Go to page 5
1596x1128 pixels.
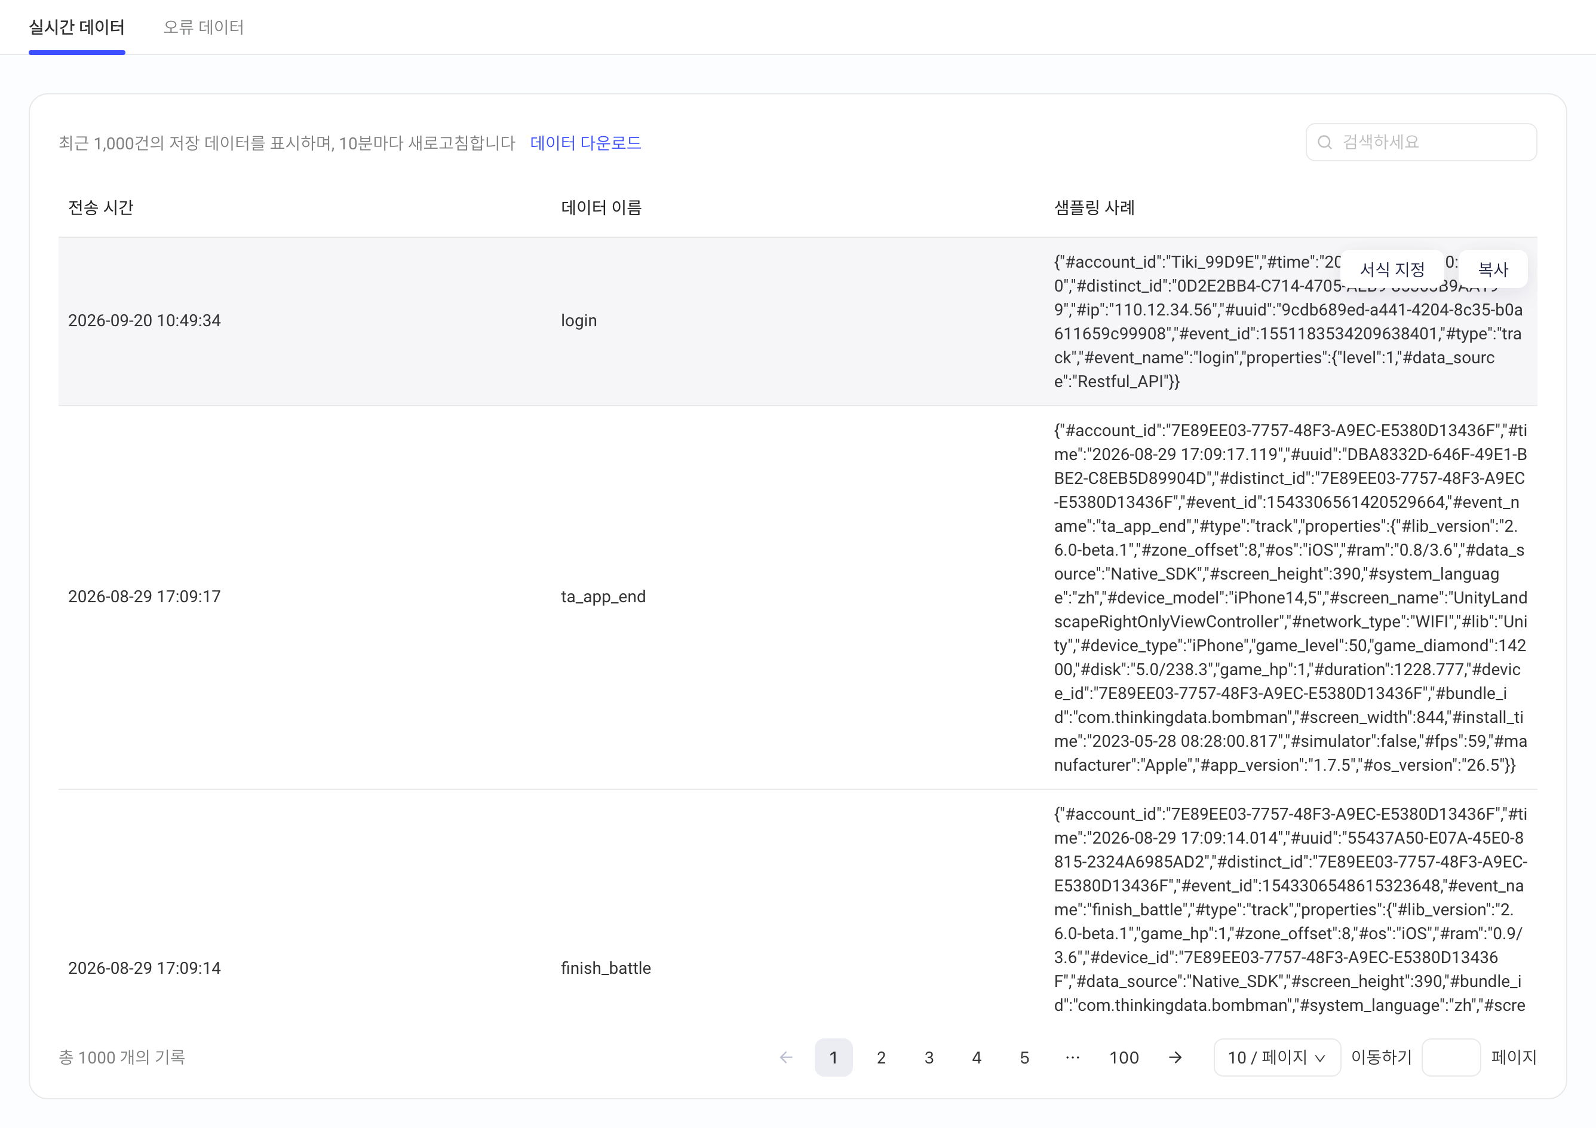[1024, 1057]
